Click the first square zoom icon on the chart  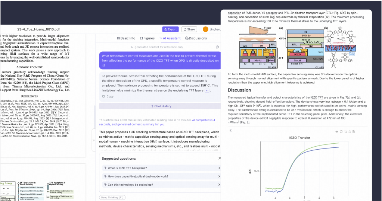click(345, 131)
